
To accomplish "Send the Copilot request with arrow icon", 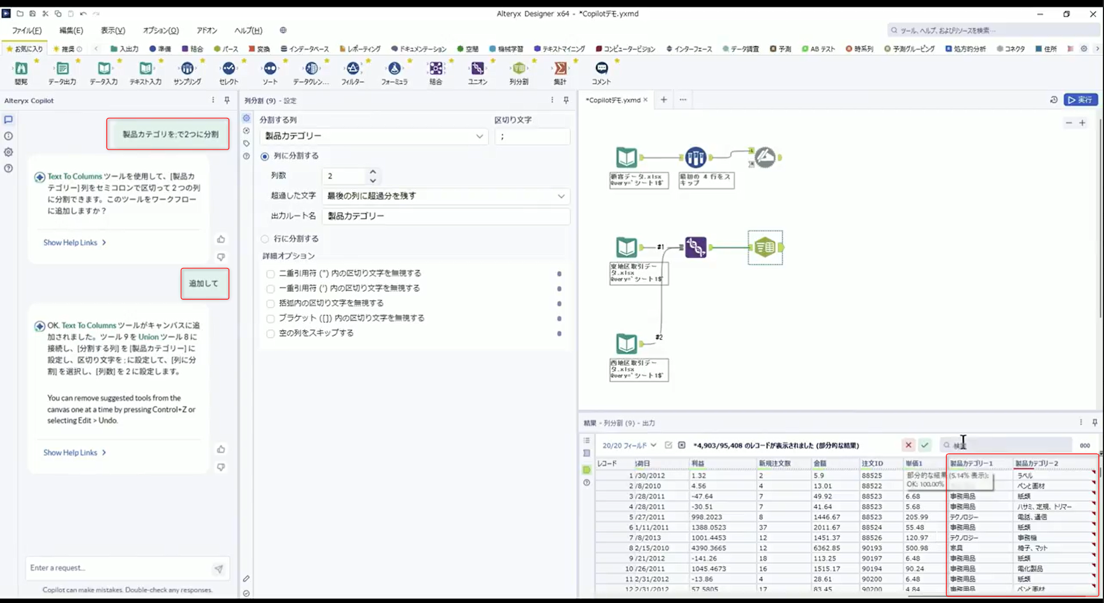I will [219, 569].
